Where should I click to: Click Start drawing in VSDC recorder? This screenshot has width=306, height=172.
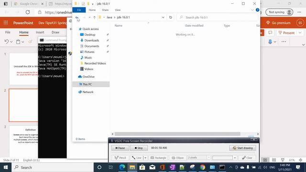point(242,148)
